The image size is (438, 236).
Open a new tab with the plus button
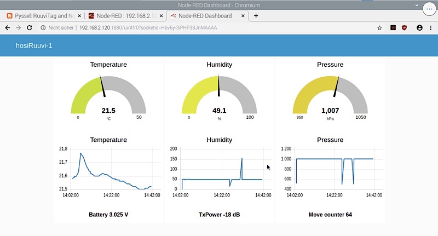[x=256, y=16]
